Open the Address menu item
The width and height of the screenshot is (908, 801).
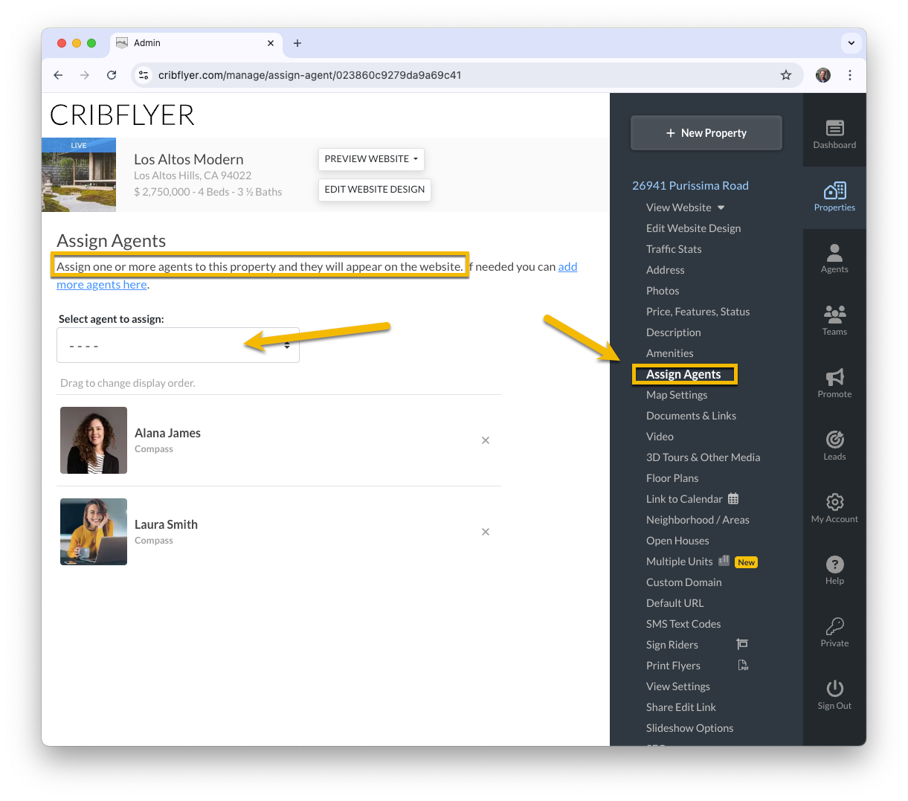tap(665, 270)
